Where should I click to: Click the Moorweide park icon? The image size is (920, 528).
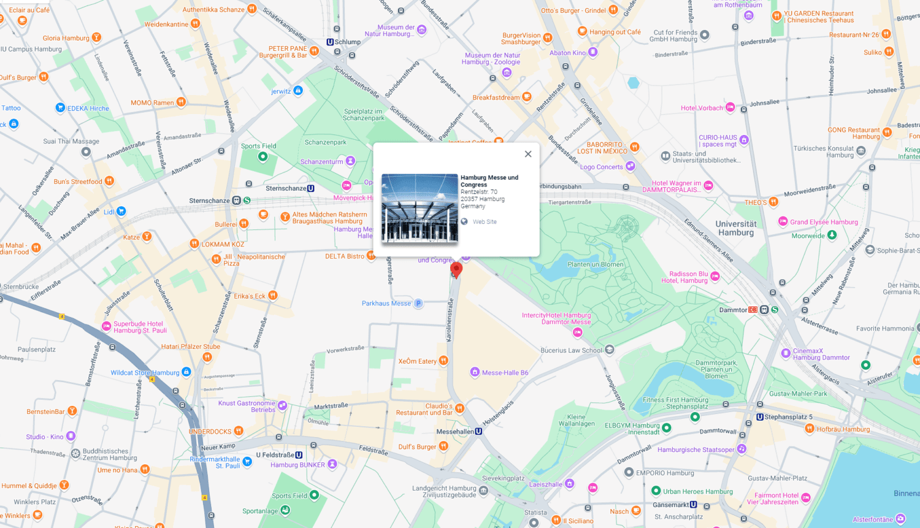tap(832, 235)
